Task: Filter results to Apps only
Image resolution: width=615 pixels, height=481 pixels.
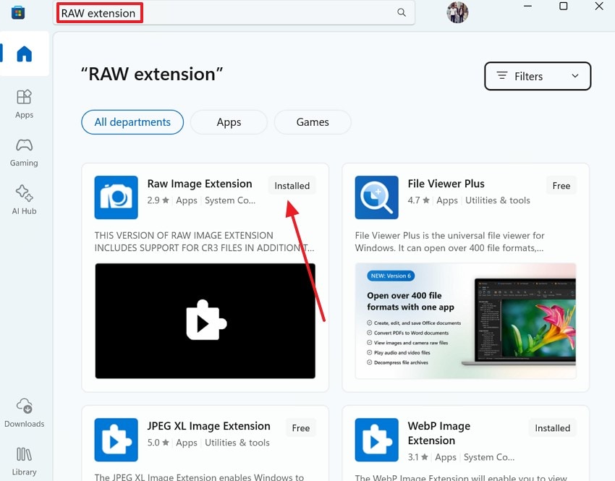Action: (x=229, y=122)
